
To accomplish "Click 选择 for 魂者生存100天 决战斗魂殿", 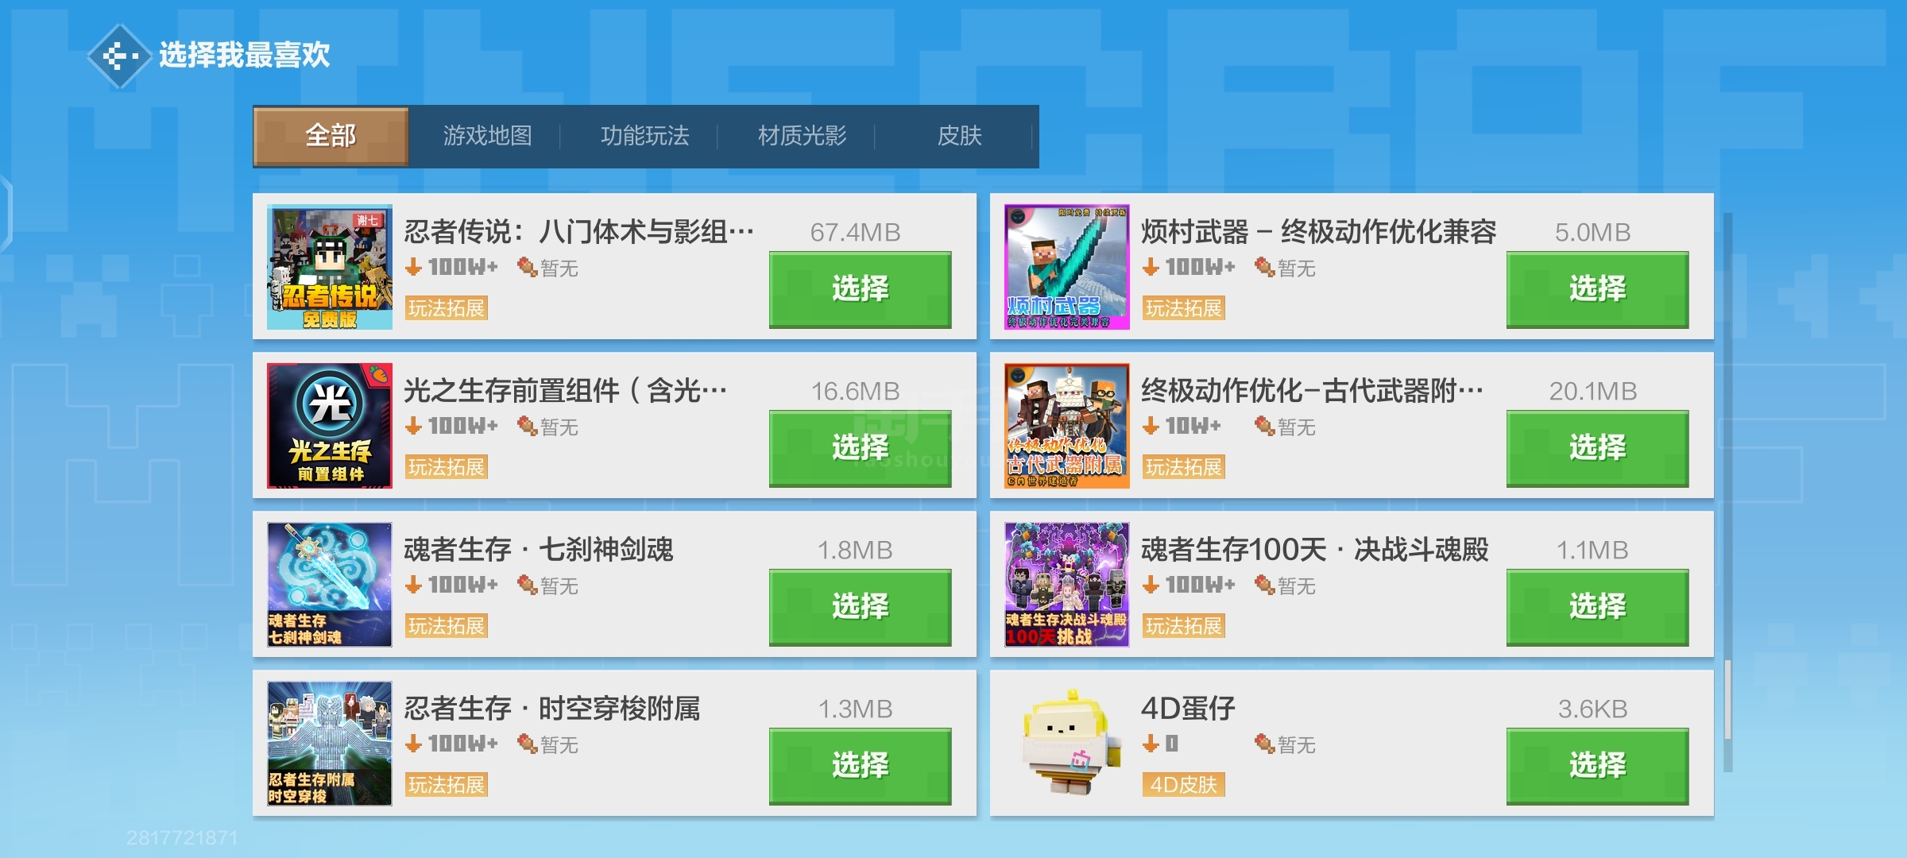I will [1597, 607].
